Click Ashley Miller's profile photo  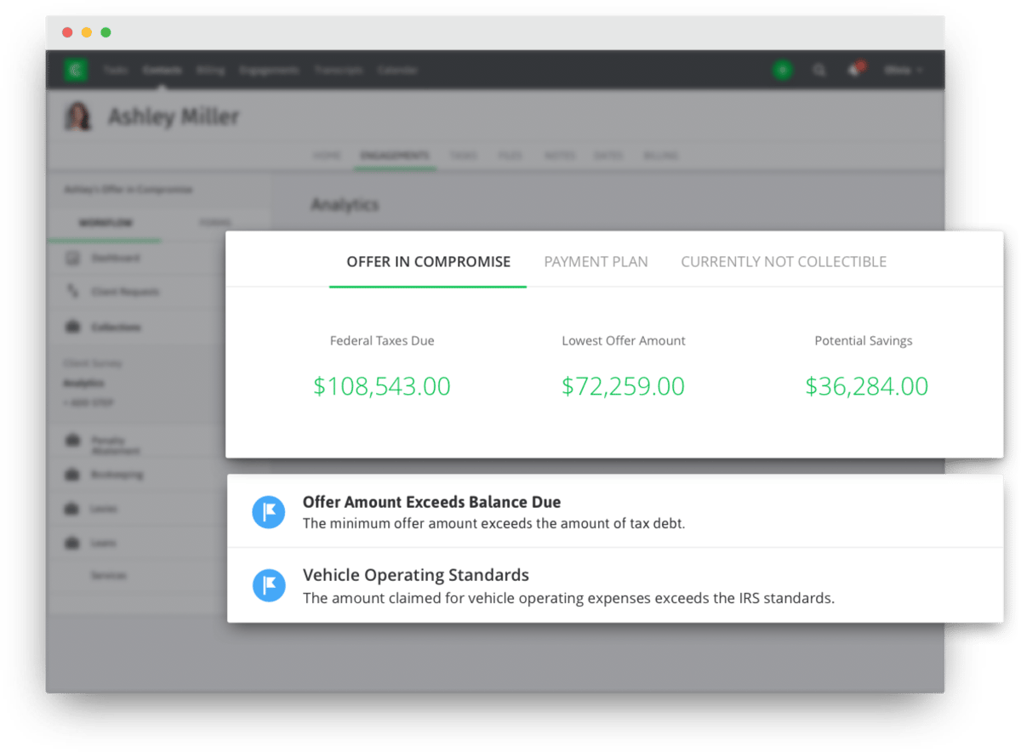(78, 117)
